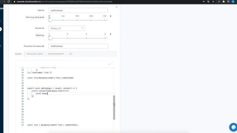This screenshot has width=237, height=133.
Task: Reload the browser page
Action: (9, 1)
